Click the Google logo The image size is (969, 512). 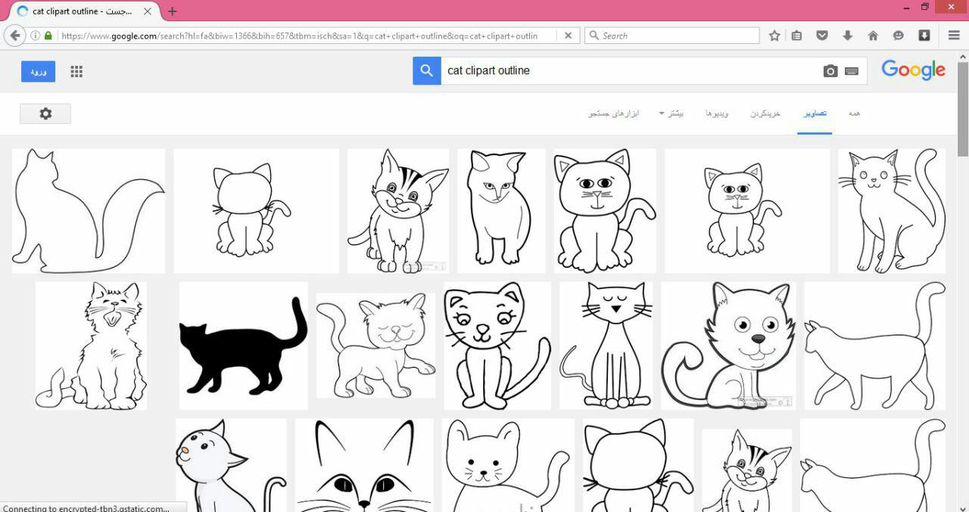pyautogui.click(x=913, y=70)
